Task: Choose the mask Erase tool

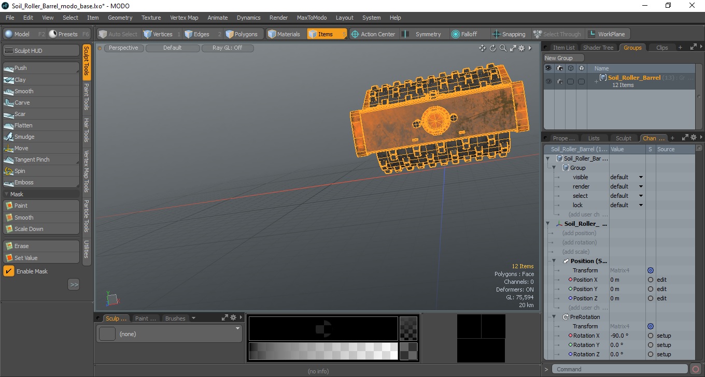Action: (x=41, y=246)
